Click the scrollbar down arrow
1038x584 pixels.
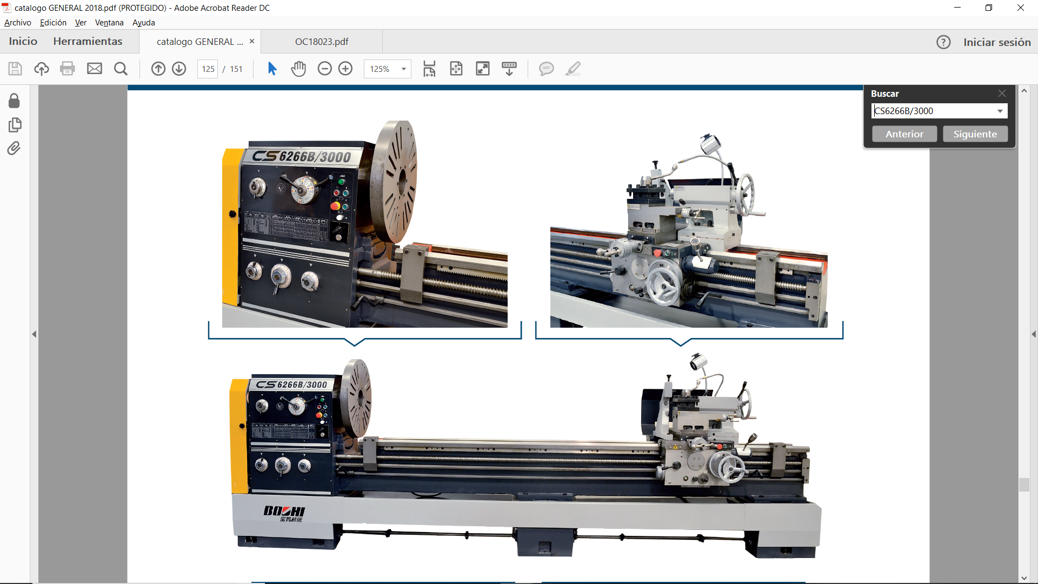point(1024,578)
